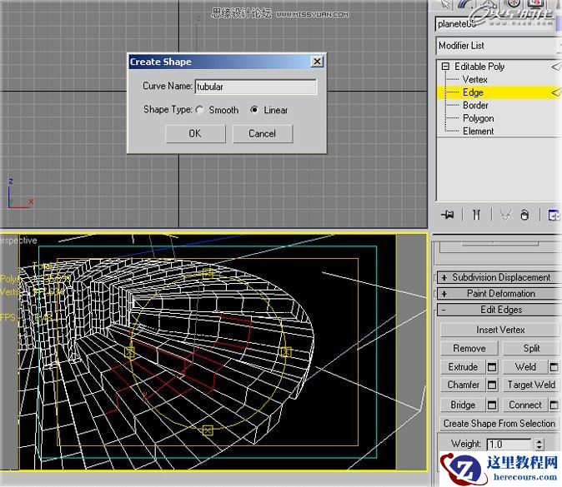This screenshot has width=562, height=487.
Task: Open Extrude settings box icon
Action: 492,367
